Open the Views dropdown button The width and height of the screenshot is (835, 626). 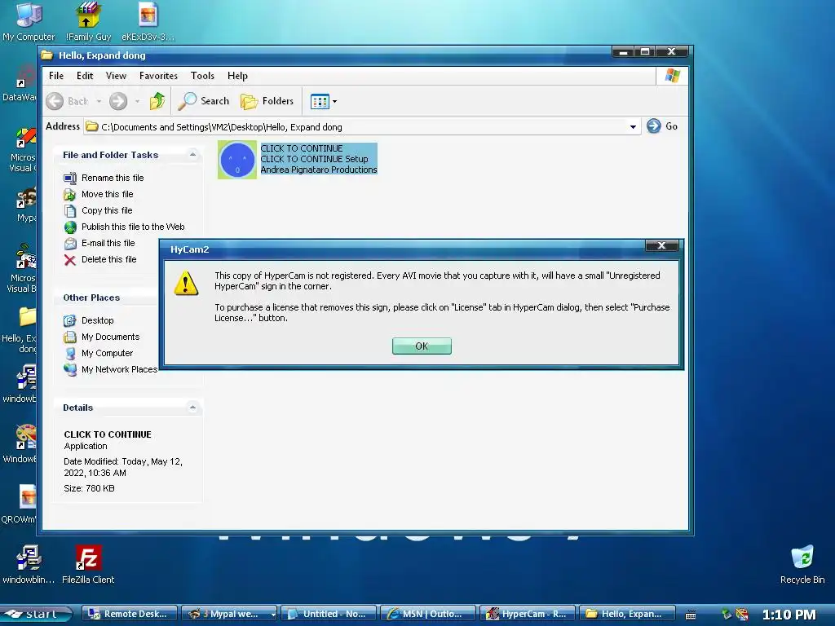click(323, 101)
